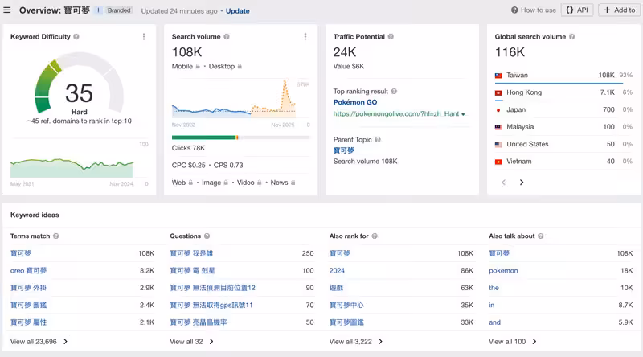Open the 'the' keyword in Also talk about

pos(494,288)
